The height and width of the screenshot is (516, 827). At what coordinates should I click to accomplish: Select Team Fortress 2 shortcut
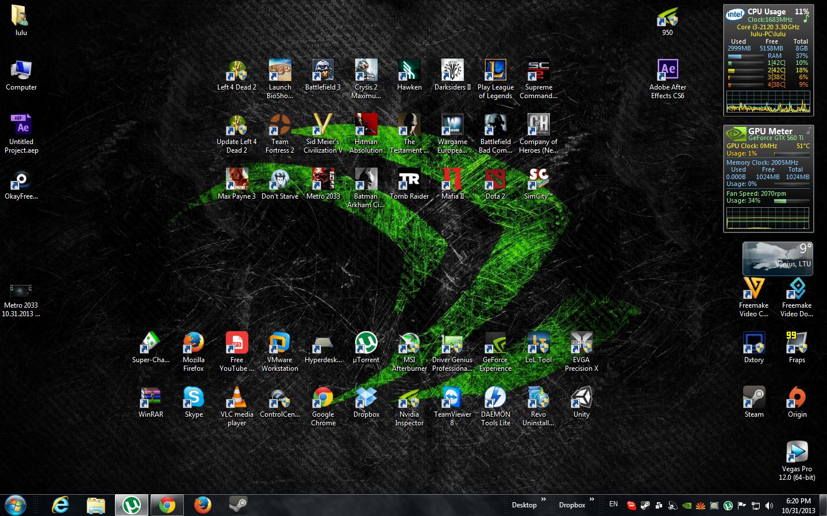pyautogui.click(x=280, y=134)
